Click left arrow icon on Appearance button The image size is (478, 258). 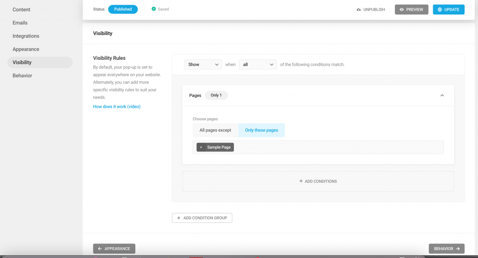pyautogui.click(x=100, y=249)
